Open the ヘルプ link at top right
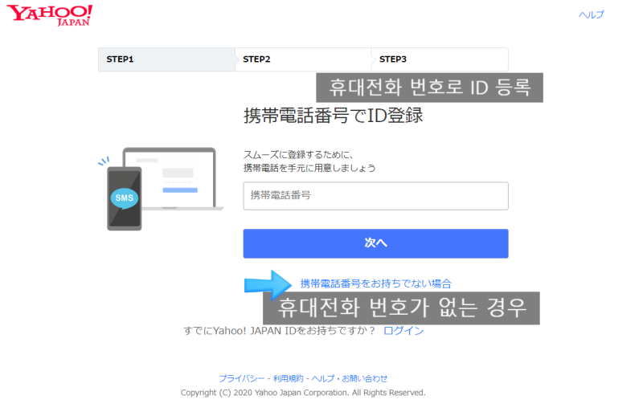Viewport: 643px width, 420px height. pyautogui.click(x=591, y=14)
